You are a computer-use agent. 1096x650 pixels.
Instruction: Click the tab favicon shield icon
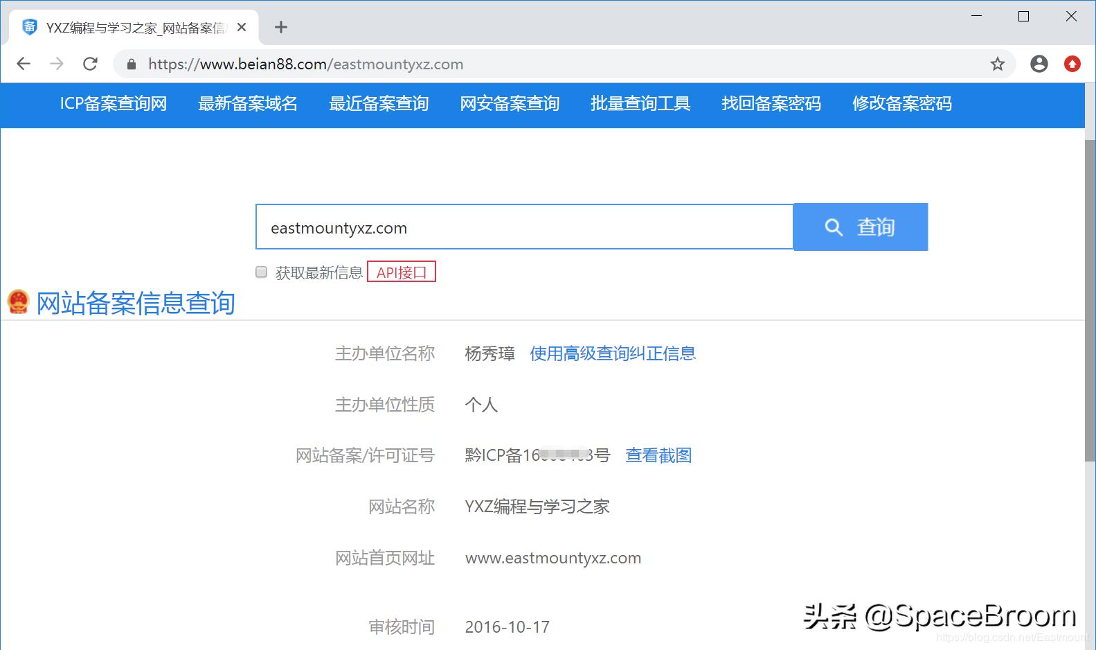[29, 27]
